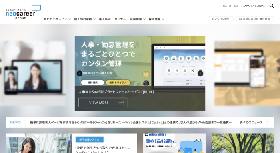Open the 全国Web開催 seminar banner card

[174, 143]
